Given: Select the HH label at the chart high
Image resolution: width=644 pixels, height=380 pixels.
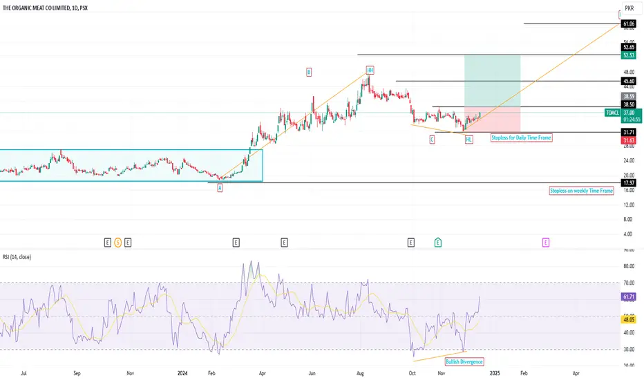Looking at the screenshot, I should [x=370, y=70].
